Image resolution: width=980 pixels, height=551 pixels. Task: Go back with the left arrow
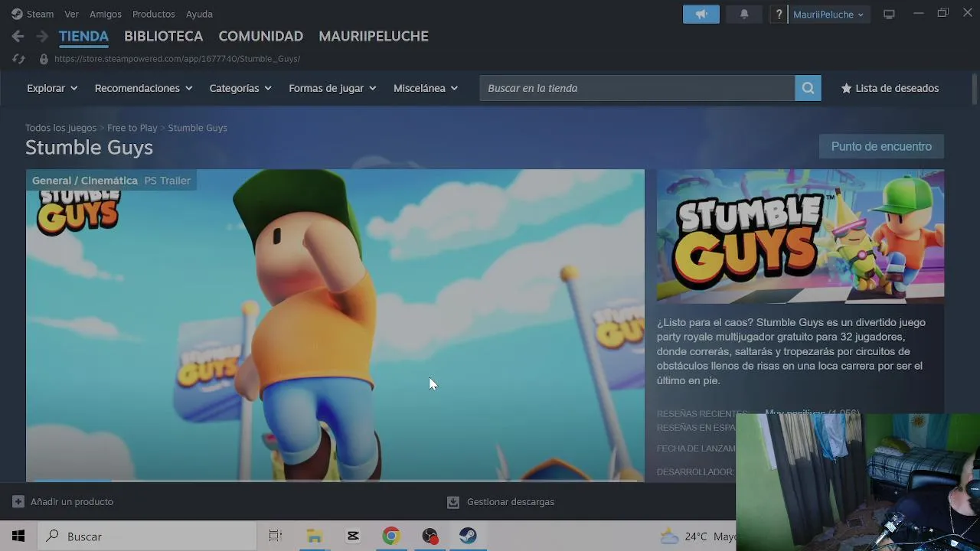(18, 36)
